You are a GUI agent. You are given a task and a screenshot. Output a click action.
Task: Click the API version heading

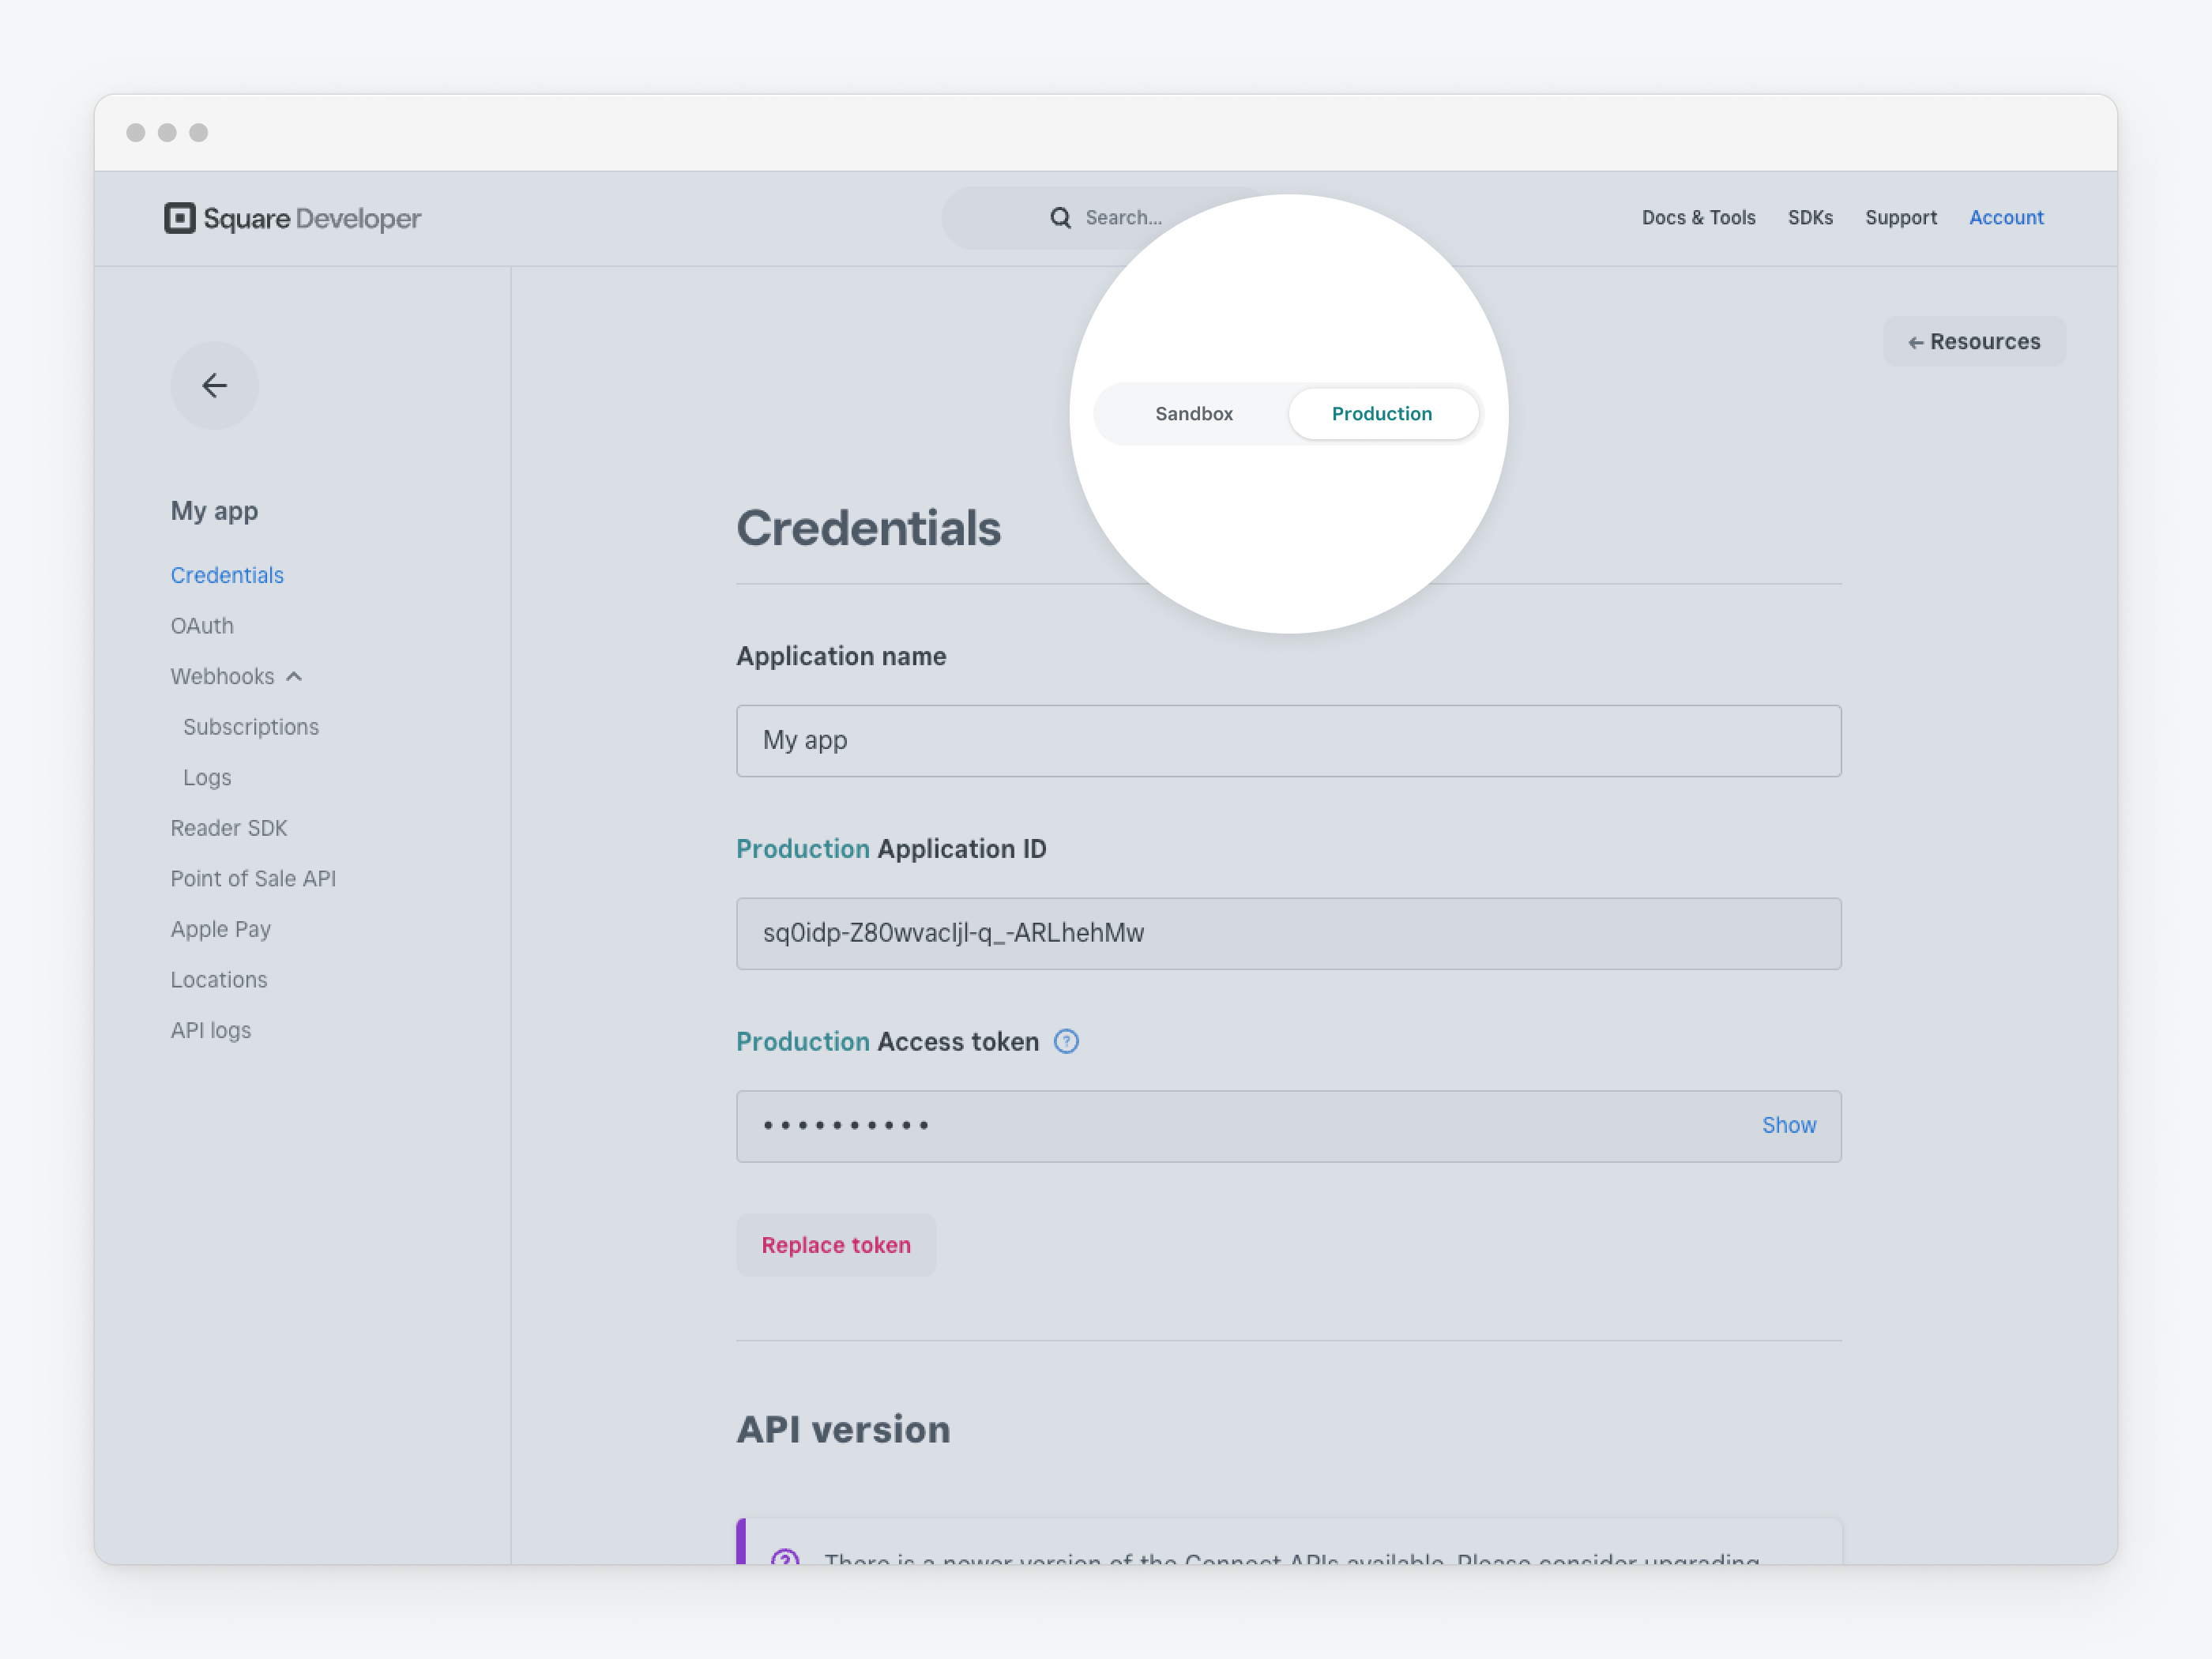[x=843, y=1431]
